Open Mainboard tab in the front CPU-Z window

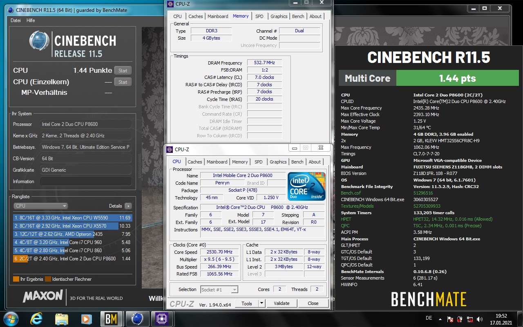pyautogui.click(x=217, y=162)
